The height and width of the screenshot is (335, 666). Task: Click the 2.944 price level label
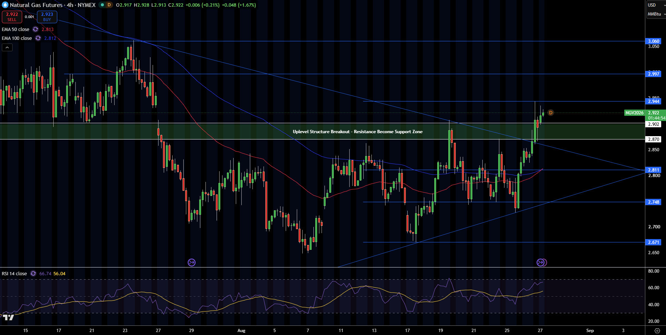point(653,101)
